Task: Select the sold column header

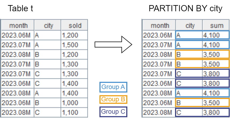Action: click(75, 25)
